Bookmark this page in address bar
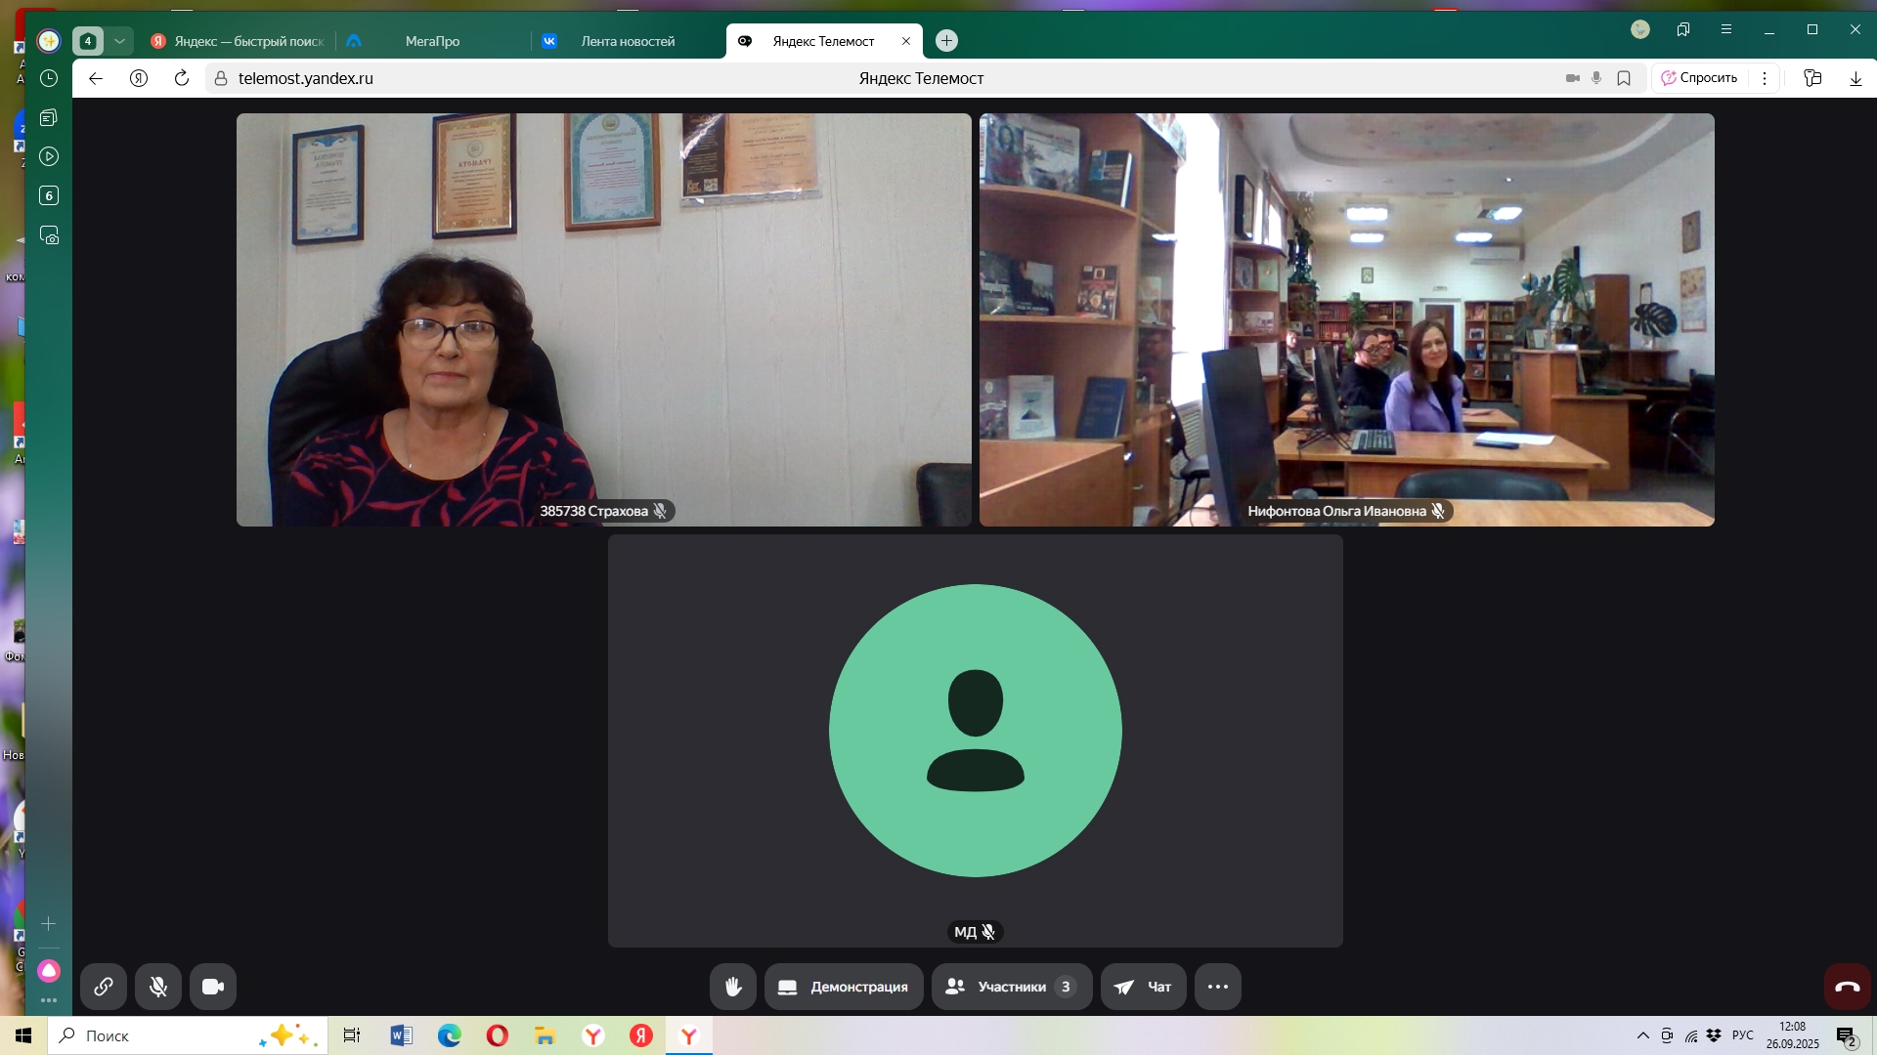The height and width of the screenshot is (1055, 1877). 1624,78
